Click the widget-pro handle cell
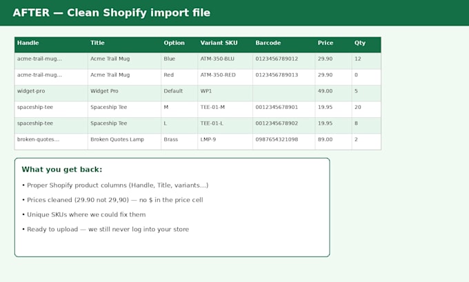Image resolution: width=469 pixels, height=282 pixels. coord(51,93)
